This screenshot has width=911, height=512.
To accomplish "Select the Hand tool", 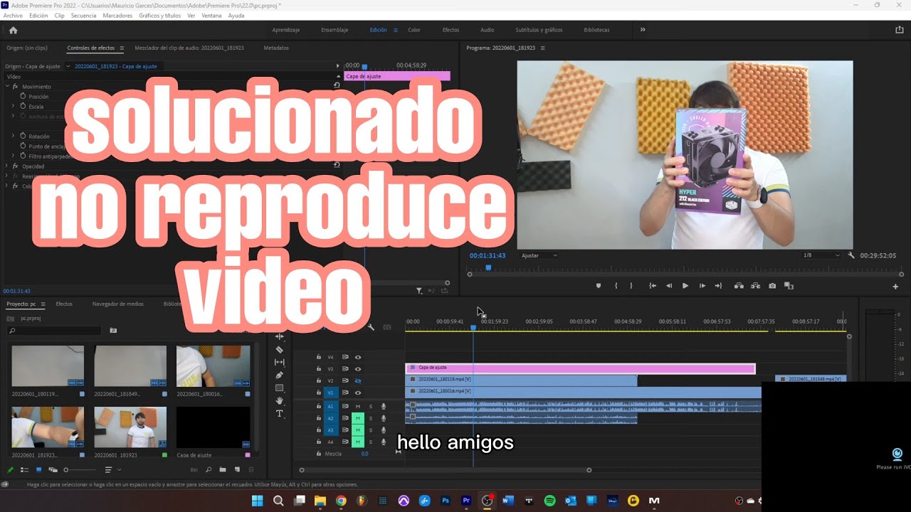I will tap(280, 401).
